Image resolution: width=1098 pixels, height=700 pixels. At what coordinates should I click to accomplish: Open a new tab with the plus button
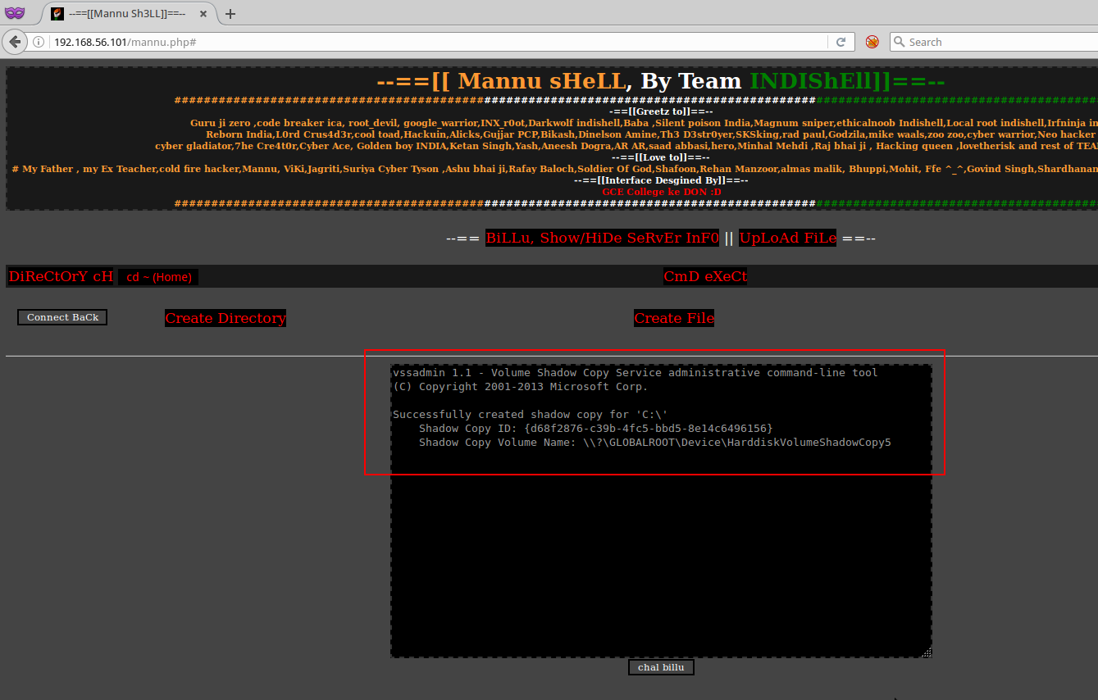230,14
